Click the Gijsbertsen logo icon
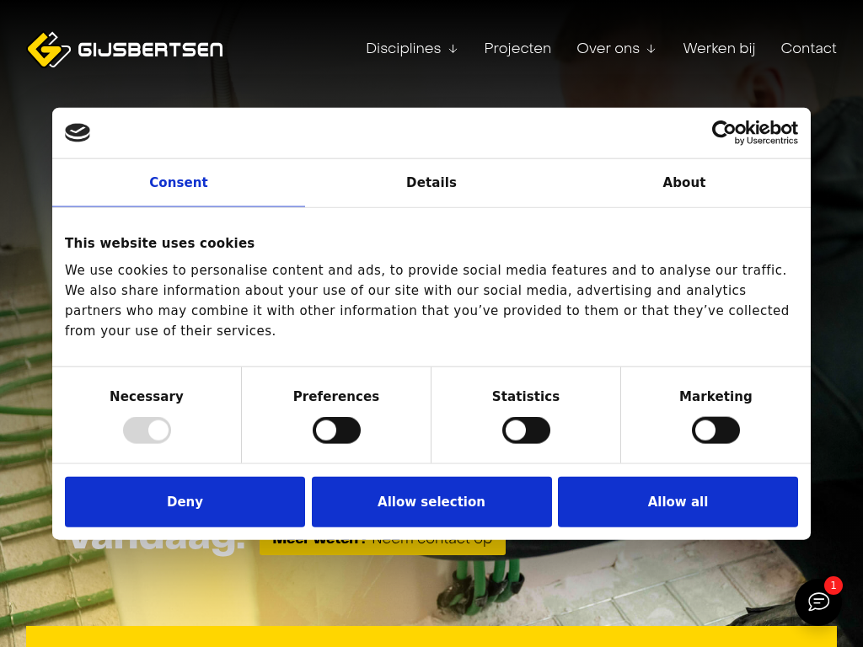Image resolution: width=863 pixels, height=647 pixels. 47,49
